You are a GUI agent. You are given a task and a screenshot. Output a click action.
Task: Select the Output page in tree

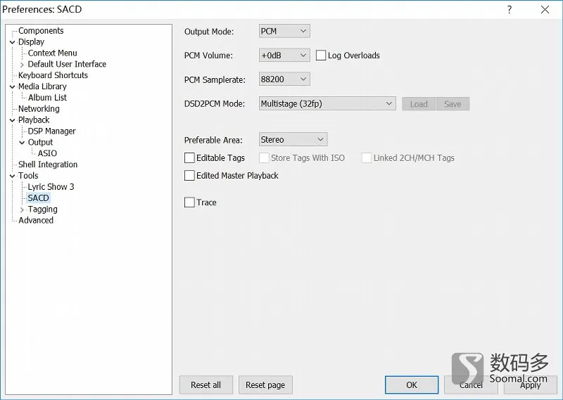(x=40, y=143)
